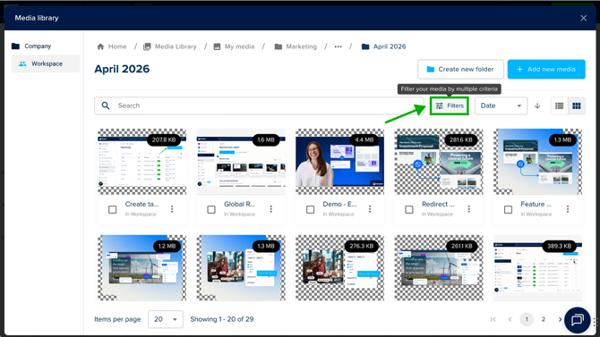Open options menu for Global R...
Viewport: 600px width, 337px height.
point(271,209)
